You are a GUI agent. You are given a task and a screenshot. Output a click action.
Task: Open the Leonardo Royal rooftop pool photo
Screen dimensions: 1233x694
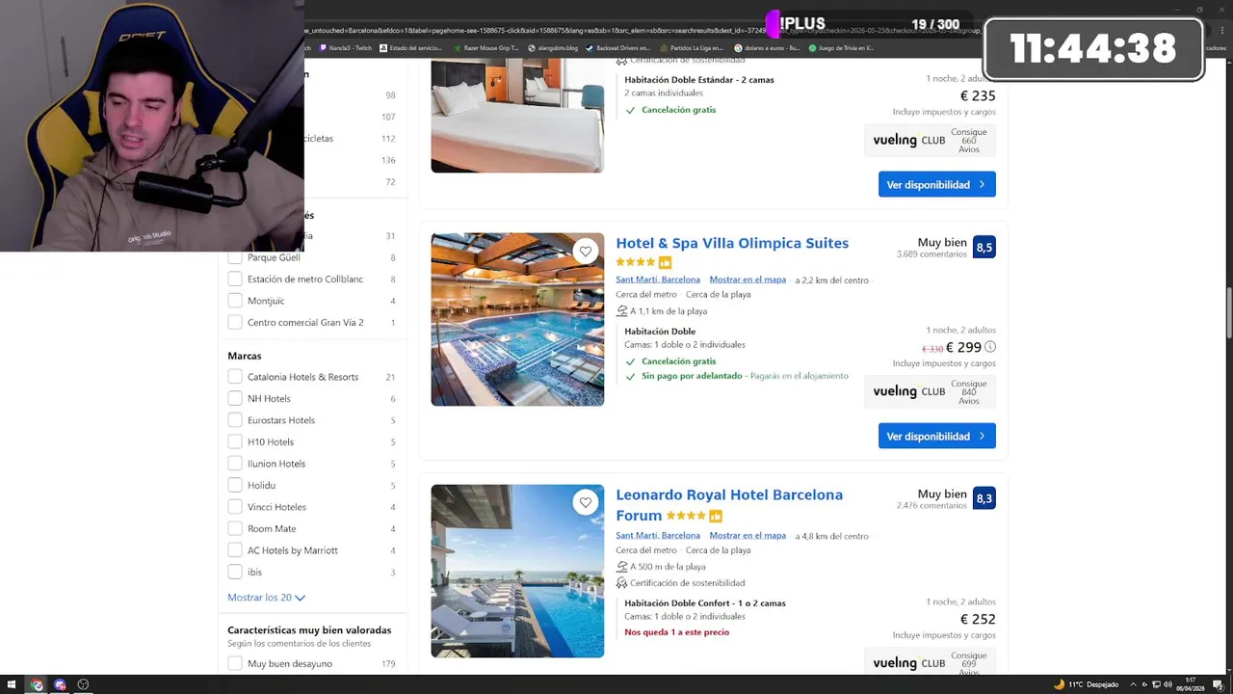(x=517, y=571)
